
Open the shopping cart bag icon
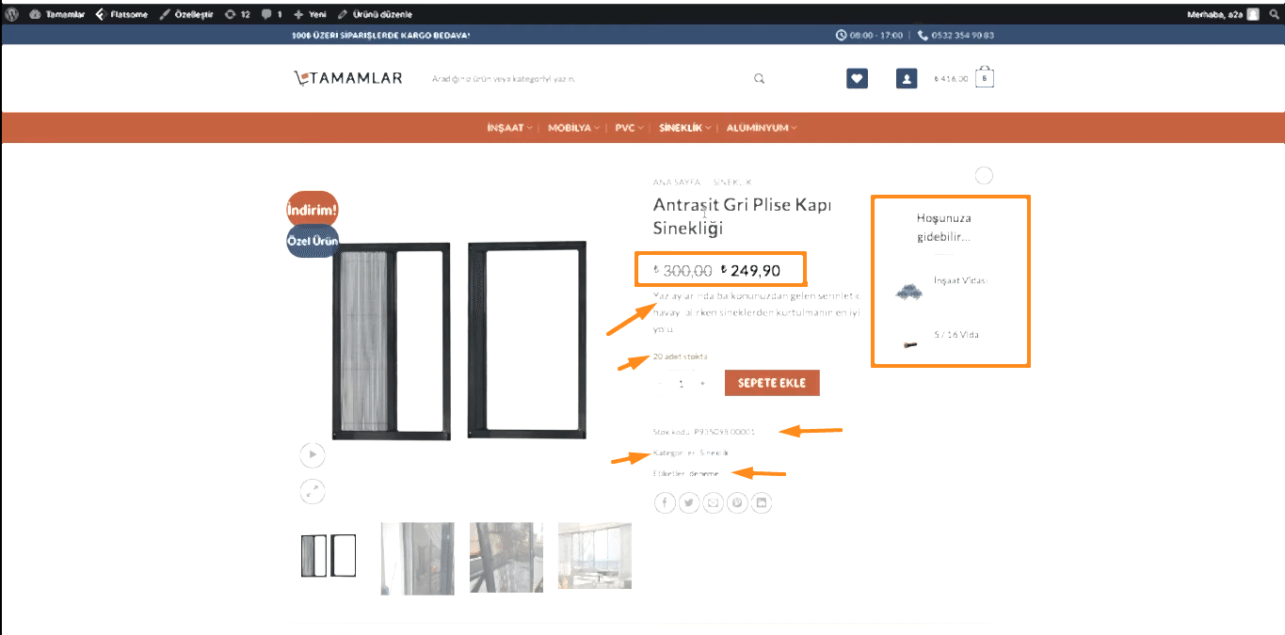[985, 77]
